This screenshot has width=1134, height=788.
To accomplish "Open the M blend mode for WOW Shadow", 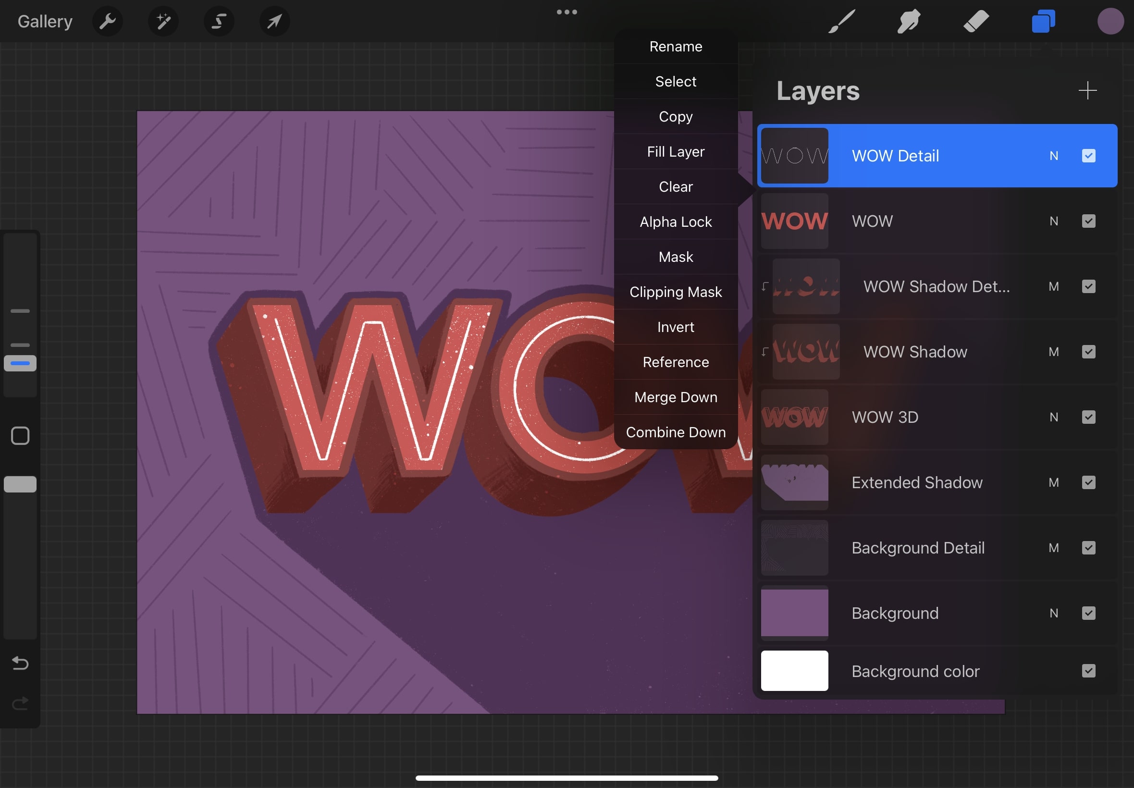I will click(x=1054, y=352).
